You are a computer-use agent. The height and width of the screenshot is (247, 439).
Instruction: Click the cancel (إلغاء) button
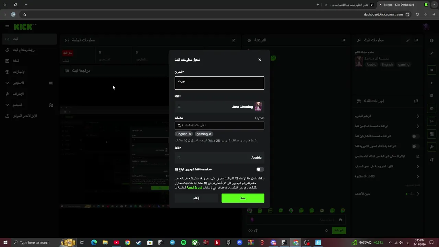(x=196, y=198)
